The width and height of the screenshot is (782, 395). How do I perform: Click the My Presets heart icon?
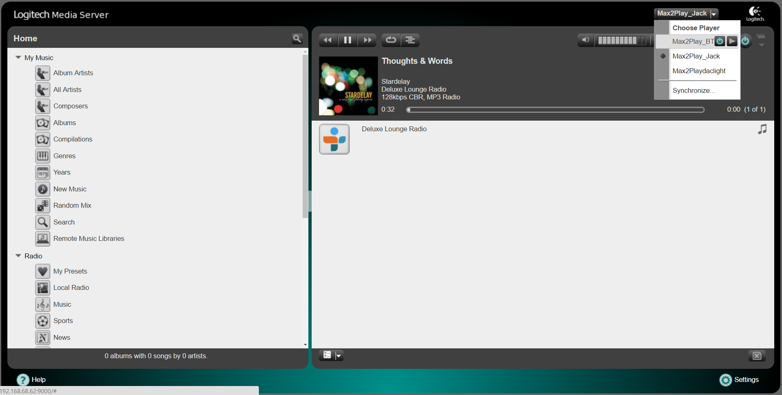point(43,271)
